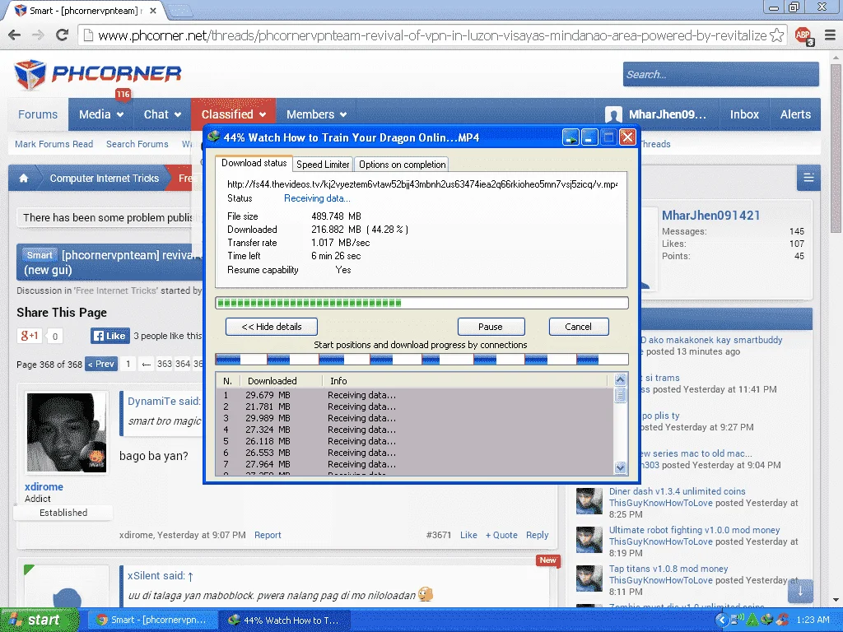This screenshot has width=843, height=632.
Task: Open the Inbox menu item
Action: click(744, 114)
